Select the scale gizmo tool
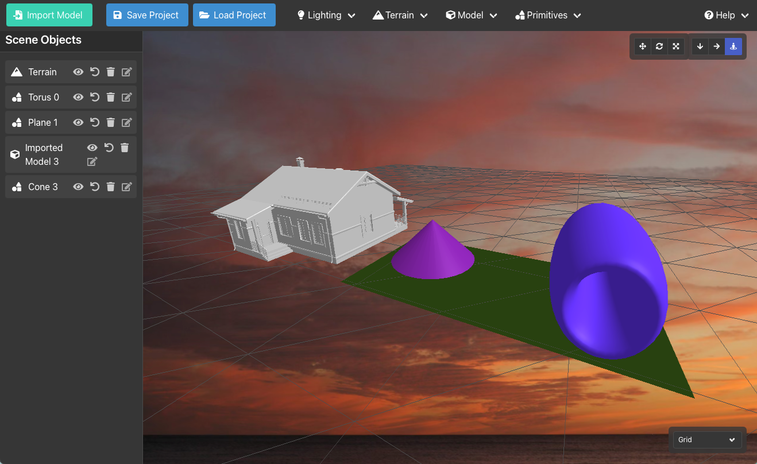Screen dimensions: 757x464 [676, 47]
